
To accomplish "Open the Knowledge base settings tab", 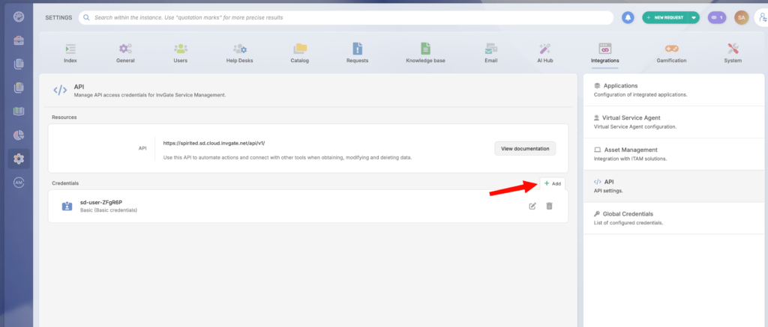I will point(425,54).
